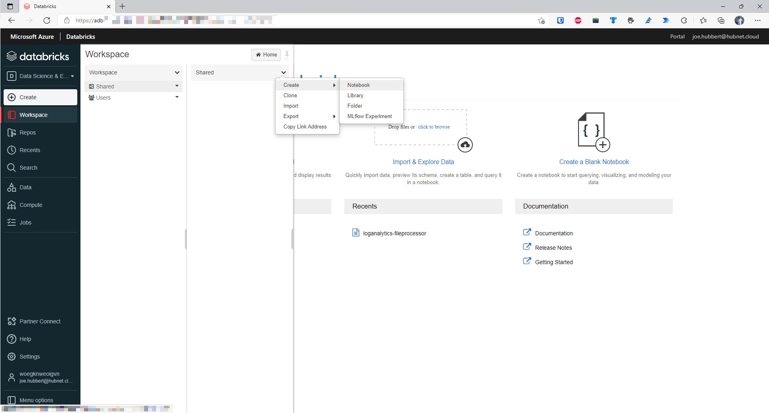
Task: Open Jobs from the sidebar
Action: 12,222
